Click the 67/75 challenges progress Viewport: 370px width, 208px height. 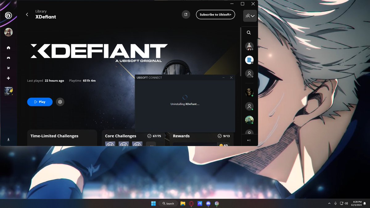click(154, 136)
